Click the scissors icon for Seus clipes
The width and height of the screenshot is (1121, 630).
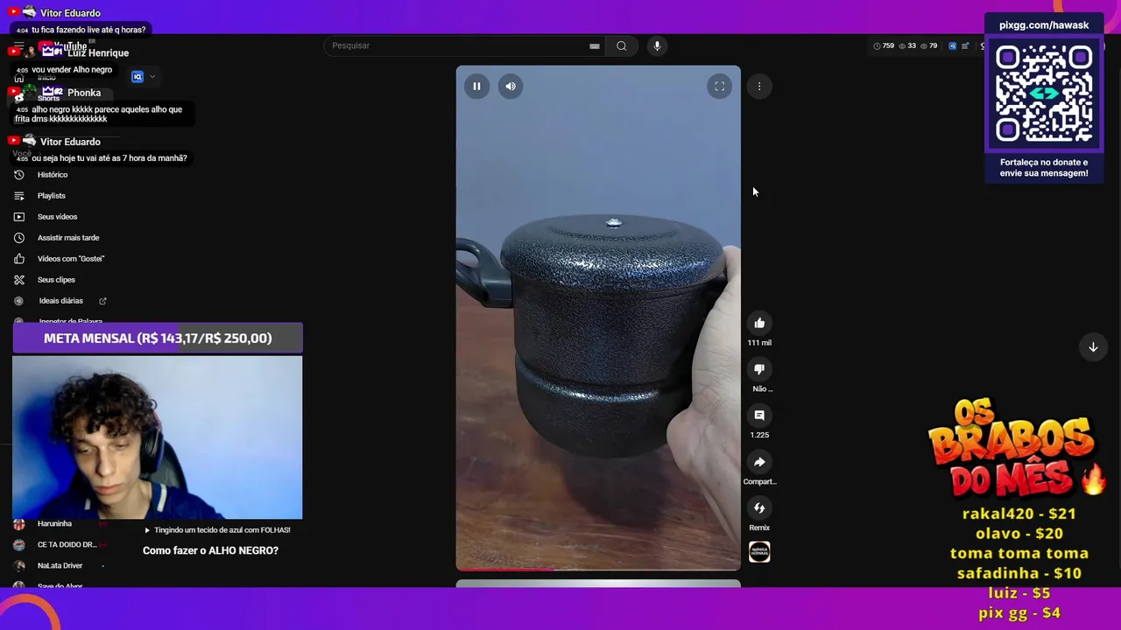point(19,280)
